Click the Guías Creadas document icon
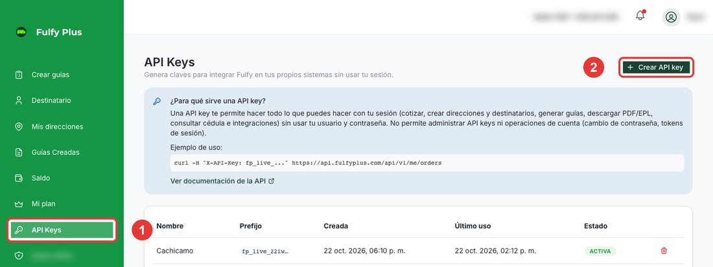This screenshot has width=713, height=267. click(19, 152)
